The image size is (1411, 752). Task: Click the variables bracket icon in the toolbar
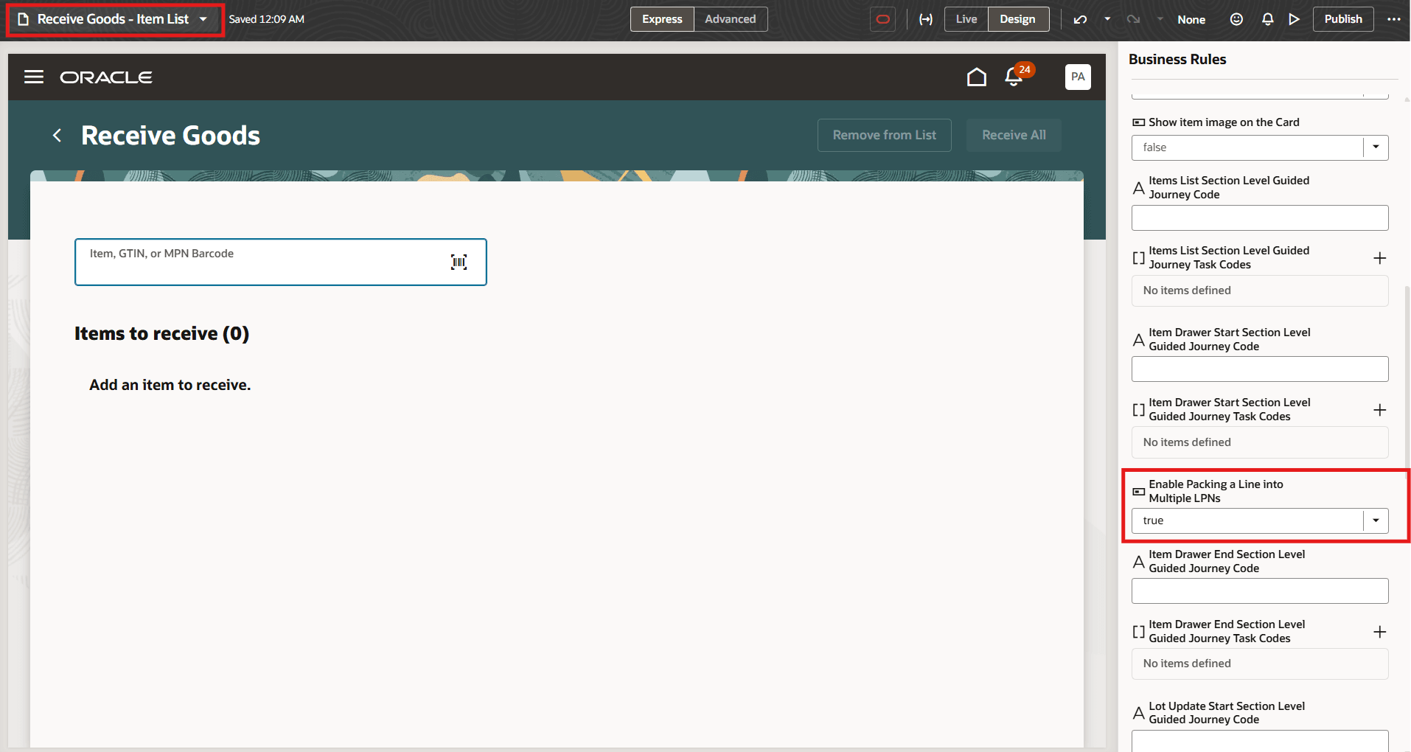click(926, 19)
